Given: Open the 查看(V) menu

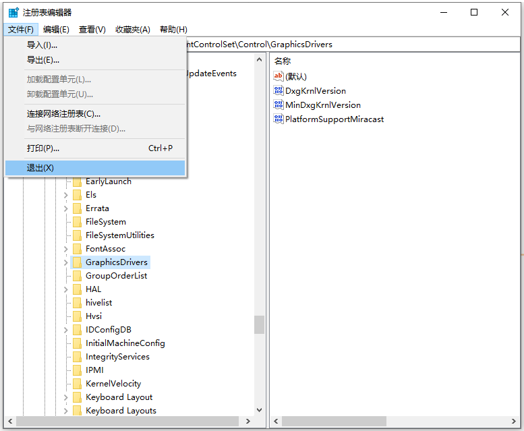Looking at the screenshot, I should click(x=92, y=30).
